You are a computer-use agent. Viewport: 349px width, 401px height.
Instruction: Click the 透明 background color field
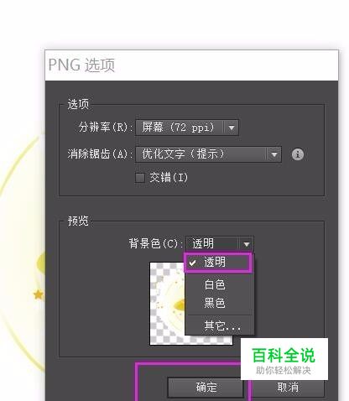[212, 244]
